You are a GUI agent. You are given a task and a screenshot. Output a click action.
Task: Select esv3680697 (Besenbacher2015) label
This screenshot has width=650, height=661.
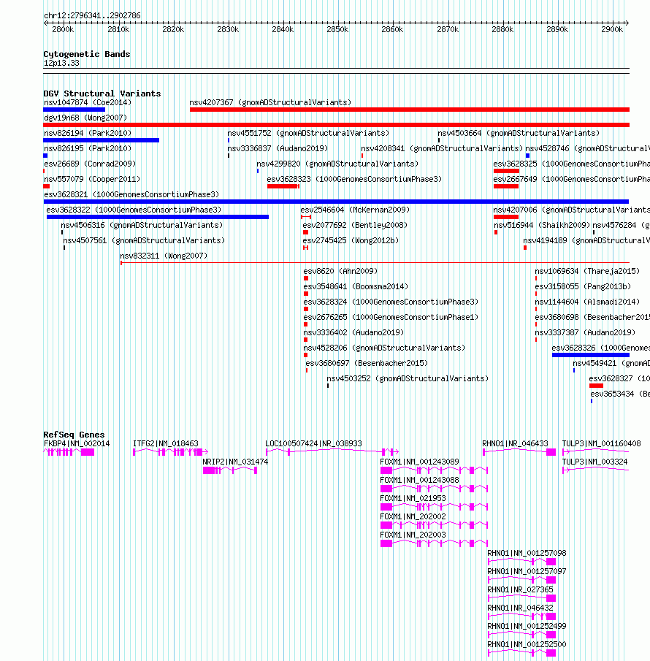[367, 363]
